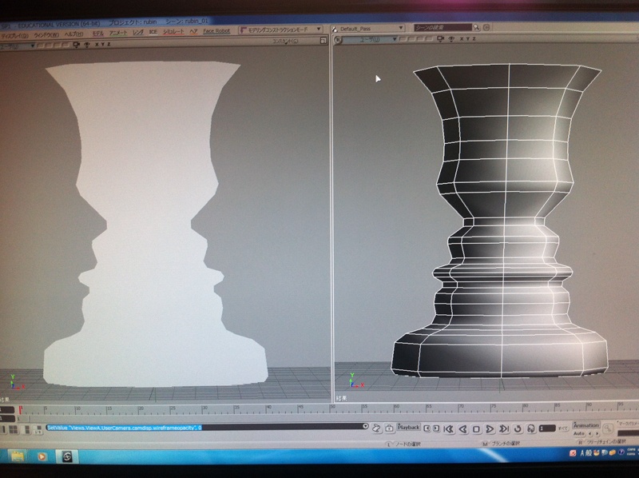The height and width of the screenshot is (478, 639).
Task: Click the Play backward button
Action: [463, 428]
